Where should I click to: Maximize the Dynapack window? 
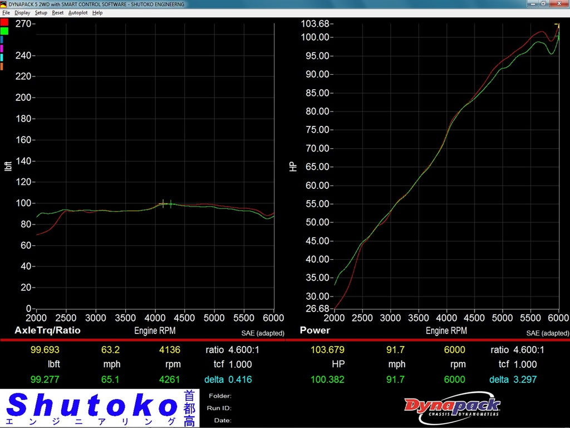coord(544,4)
